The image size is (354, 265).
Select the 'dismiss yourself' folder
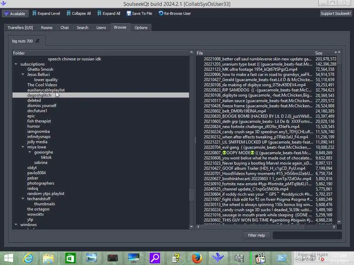42,106
